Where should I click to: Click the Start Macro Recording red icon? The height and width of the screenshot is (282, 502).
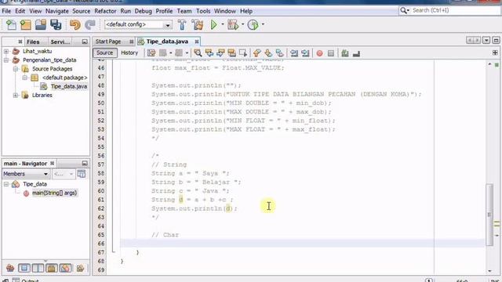(319, 53)
